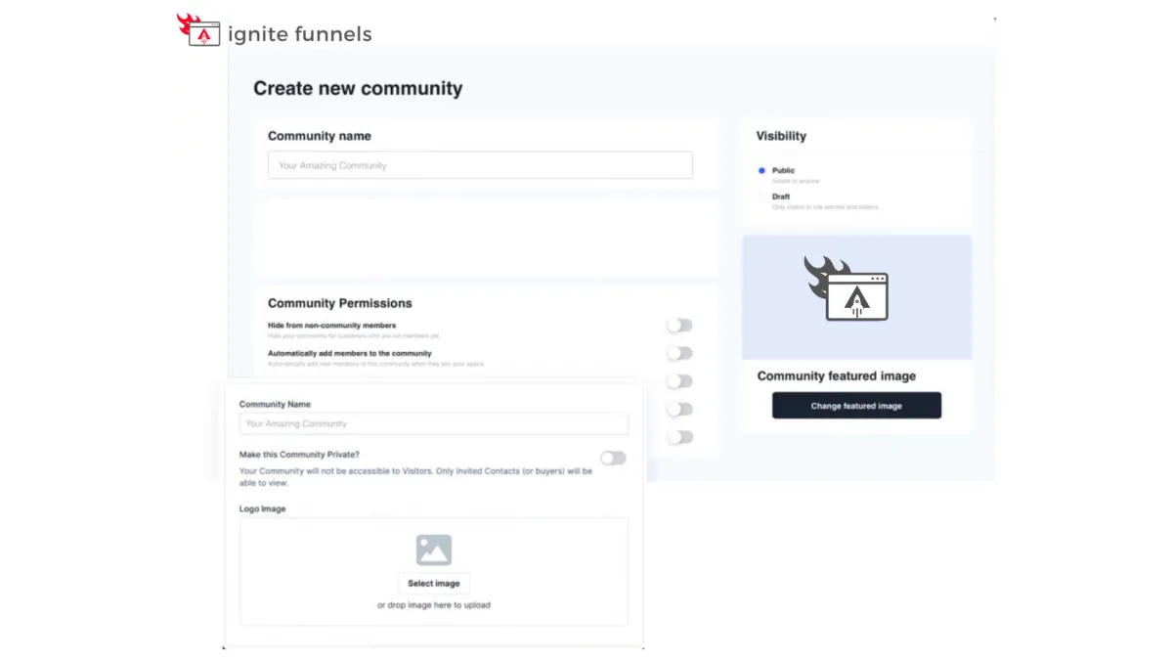Click the Change featured image button
Viewport: 1173px width, 660px height.
[856, 406]
